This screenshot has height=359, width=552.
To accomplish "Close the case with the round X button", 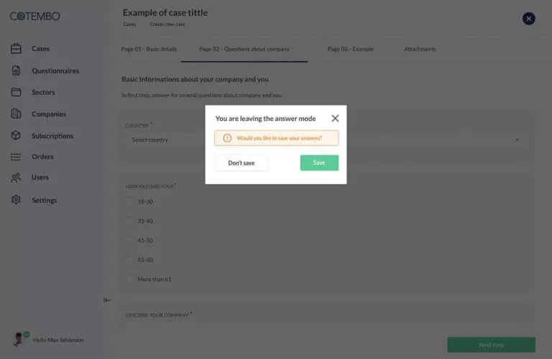I will [x=528, y=18].
